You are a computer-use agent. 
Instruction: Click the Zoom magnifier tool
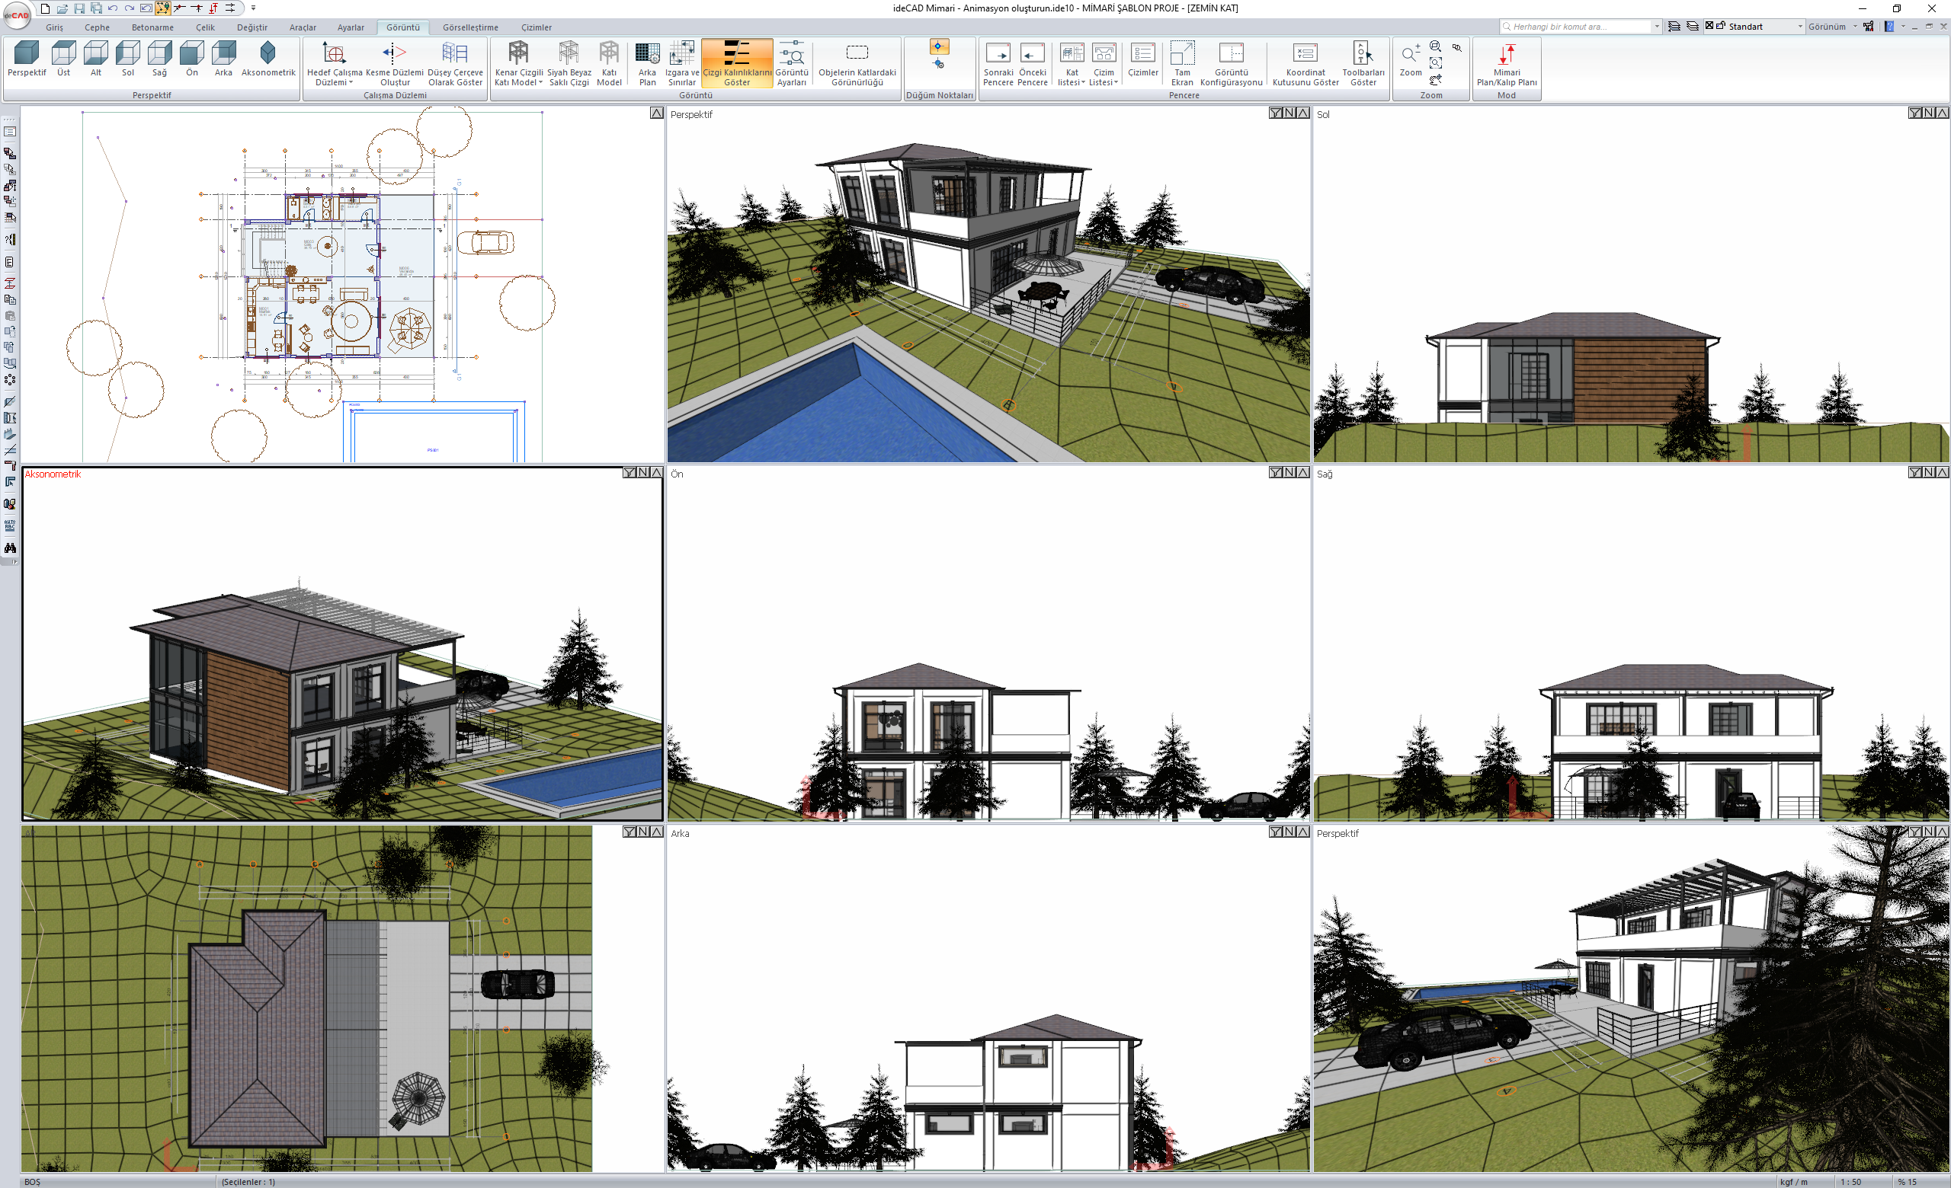[1409, 54]
